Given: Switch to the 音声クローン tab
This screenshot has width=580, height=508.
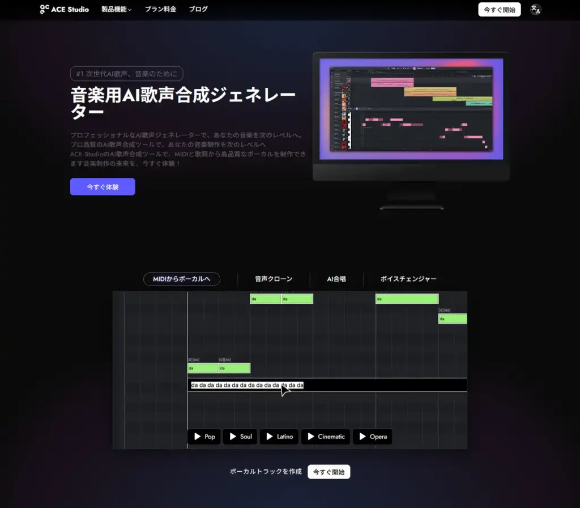Looking at the screenshot, I should point(274,279).
